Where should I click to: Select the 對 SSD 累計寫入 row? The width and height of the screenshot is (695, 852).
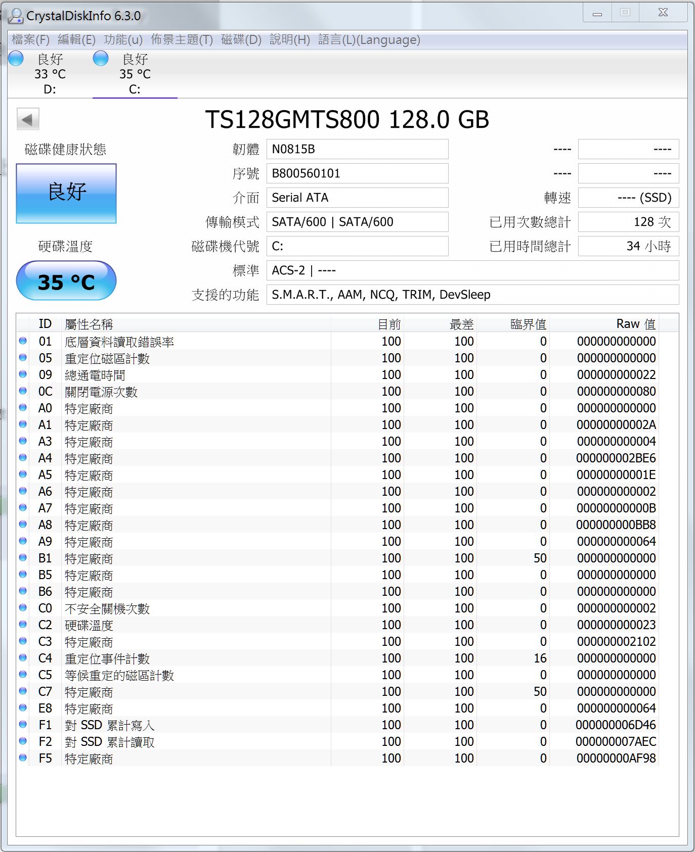(x=338, y=725)
